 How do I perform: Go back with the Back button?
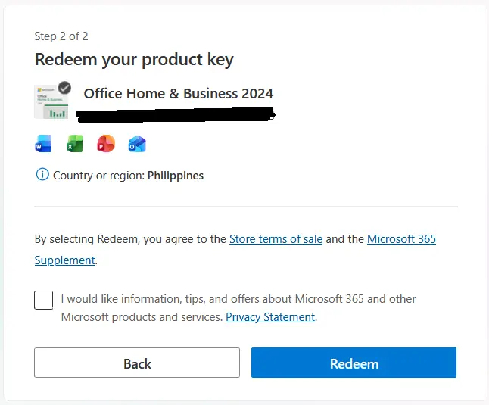tap(137, 363)
